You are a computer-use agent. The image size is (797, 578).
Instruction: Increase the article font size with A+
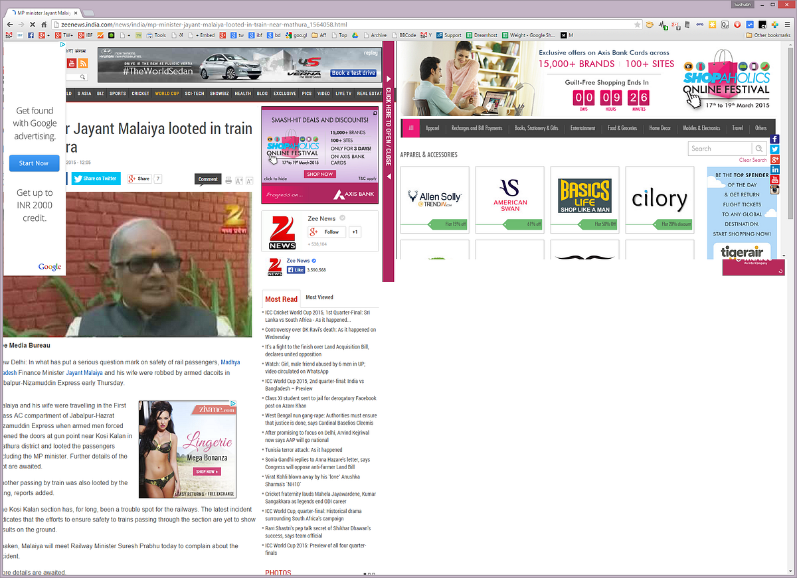[x=239, y=181]
